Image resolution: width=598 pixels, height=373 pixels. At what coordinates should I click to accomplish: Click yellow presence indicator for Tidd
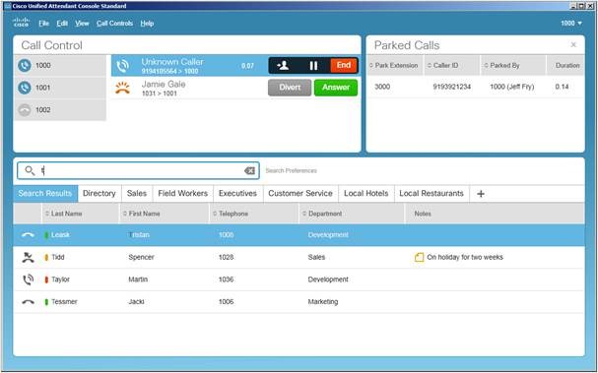pyautogui.click(x=46, y=257)
